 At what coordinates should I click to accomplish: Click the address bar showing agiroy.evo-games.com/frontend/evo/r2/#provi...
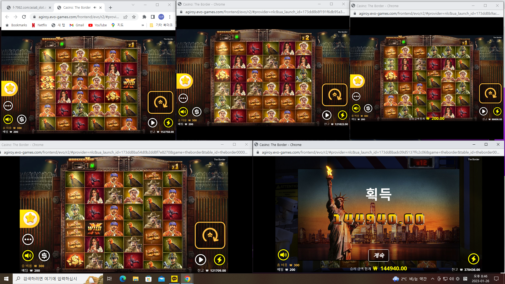(x=79, y=17)
